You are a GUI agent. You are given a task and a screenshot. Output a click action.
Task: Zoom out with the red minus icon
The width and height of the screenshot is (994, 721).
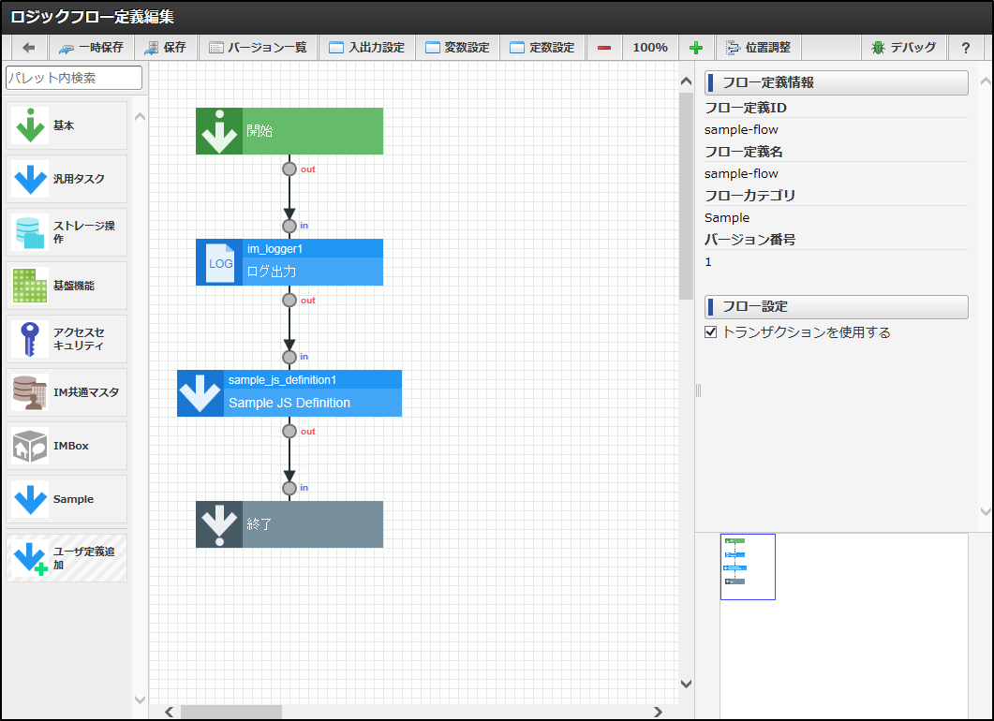604,48
